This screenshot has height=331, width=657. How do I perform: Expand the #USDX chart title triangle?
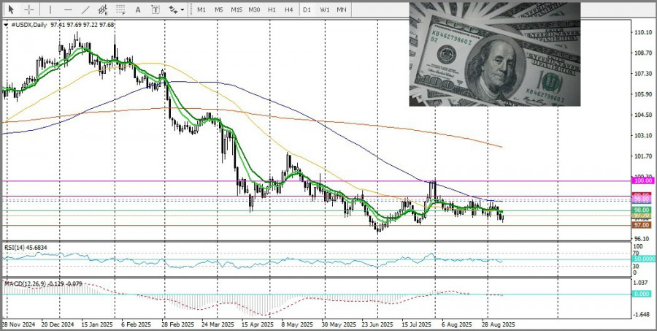[x=7, y=25]
